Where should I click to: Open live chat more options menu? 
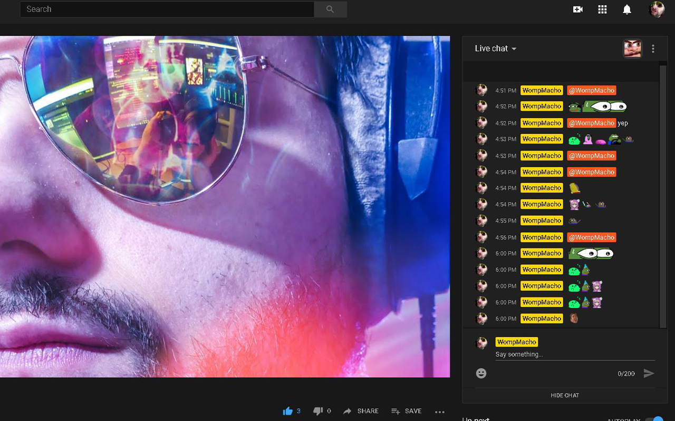(653, 49)
